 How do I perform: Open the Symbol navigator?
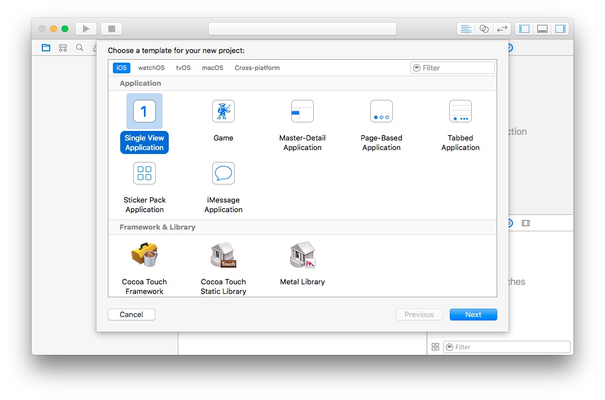63,48
